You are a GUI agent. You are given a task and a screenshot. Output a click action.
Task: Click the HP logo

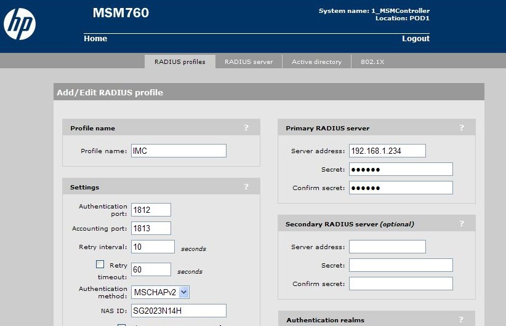[x=20, y=24]
